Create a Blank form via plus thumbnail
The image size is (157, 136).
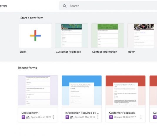pos(35,36)
